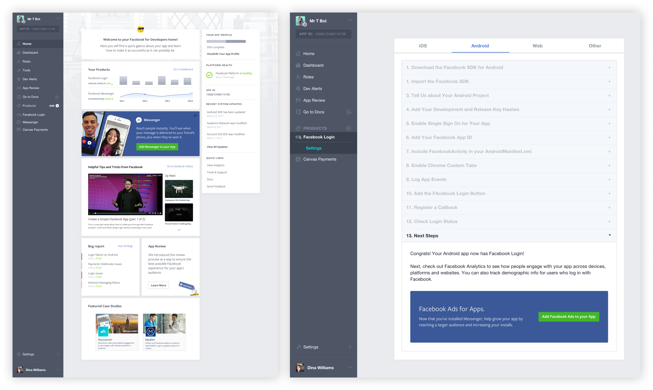The image size is (653, 390).
Task: Click the Messenger logo icon in the banner
Action: point(139,120)
